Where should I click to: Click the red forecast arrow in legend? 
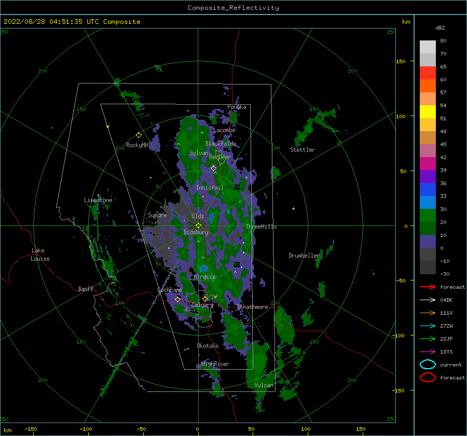[x=428, y=287]
